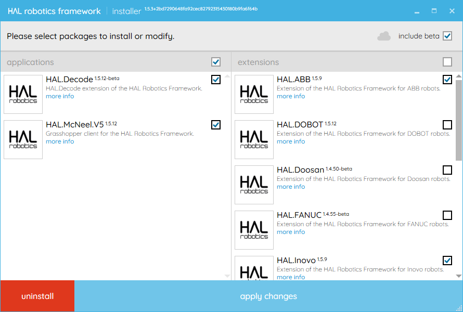463x312 pixels.
Task: Check the HAL.DOBOT extension
Action: (447, 125)
